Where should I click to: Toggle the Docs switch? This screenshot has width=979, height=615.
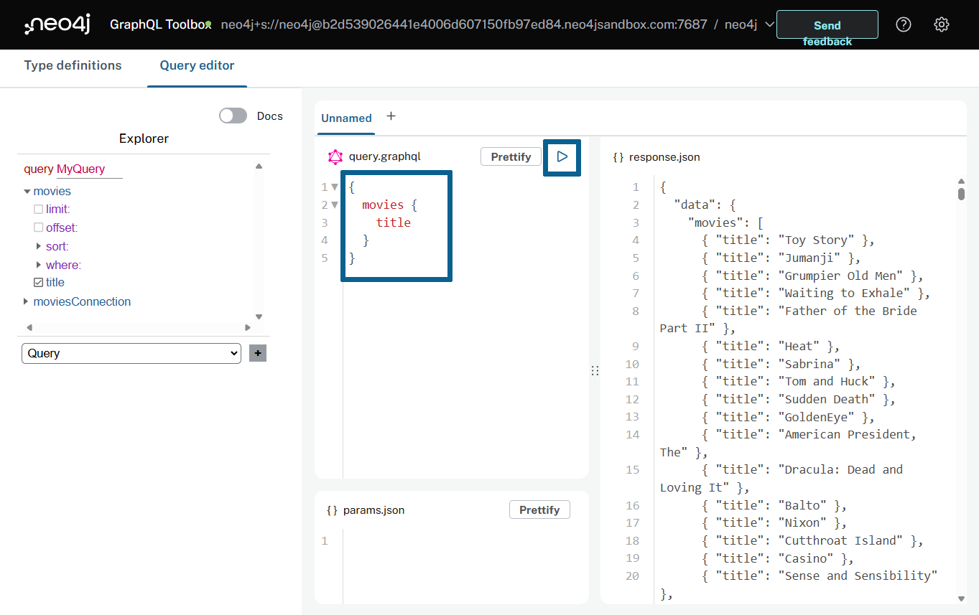click(x=233, y=116)
